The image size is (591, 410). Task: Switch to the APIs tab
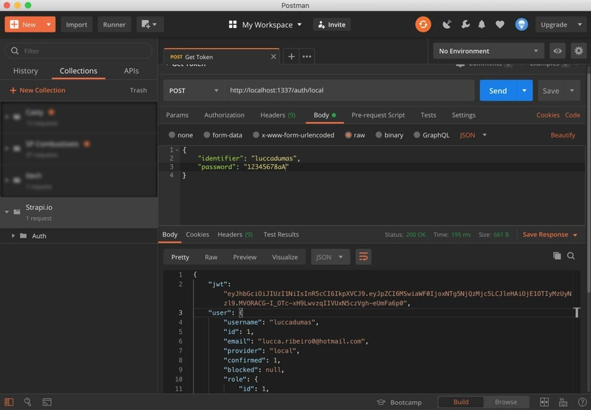(x=131, y=71)
